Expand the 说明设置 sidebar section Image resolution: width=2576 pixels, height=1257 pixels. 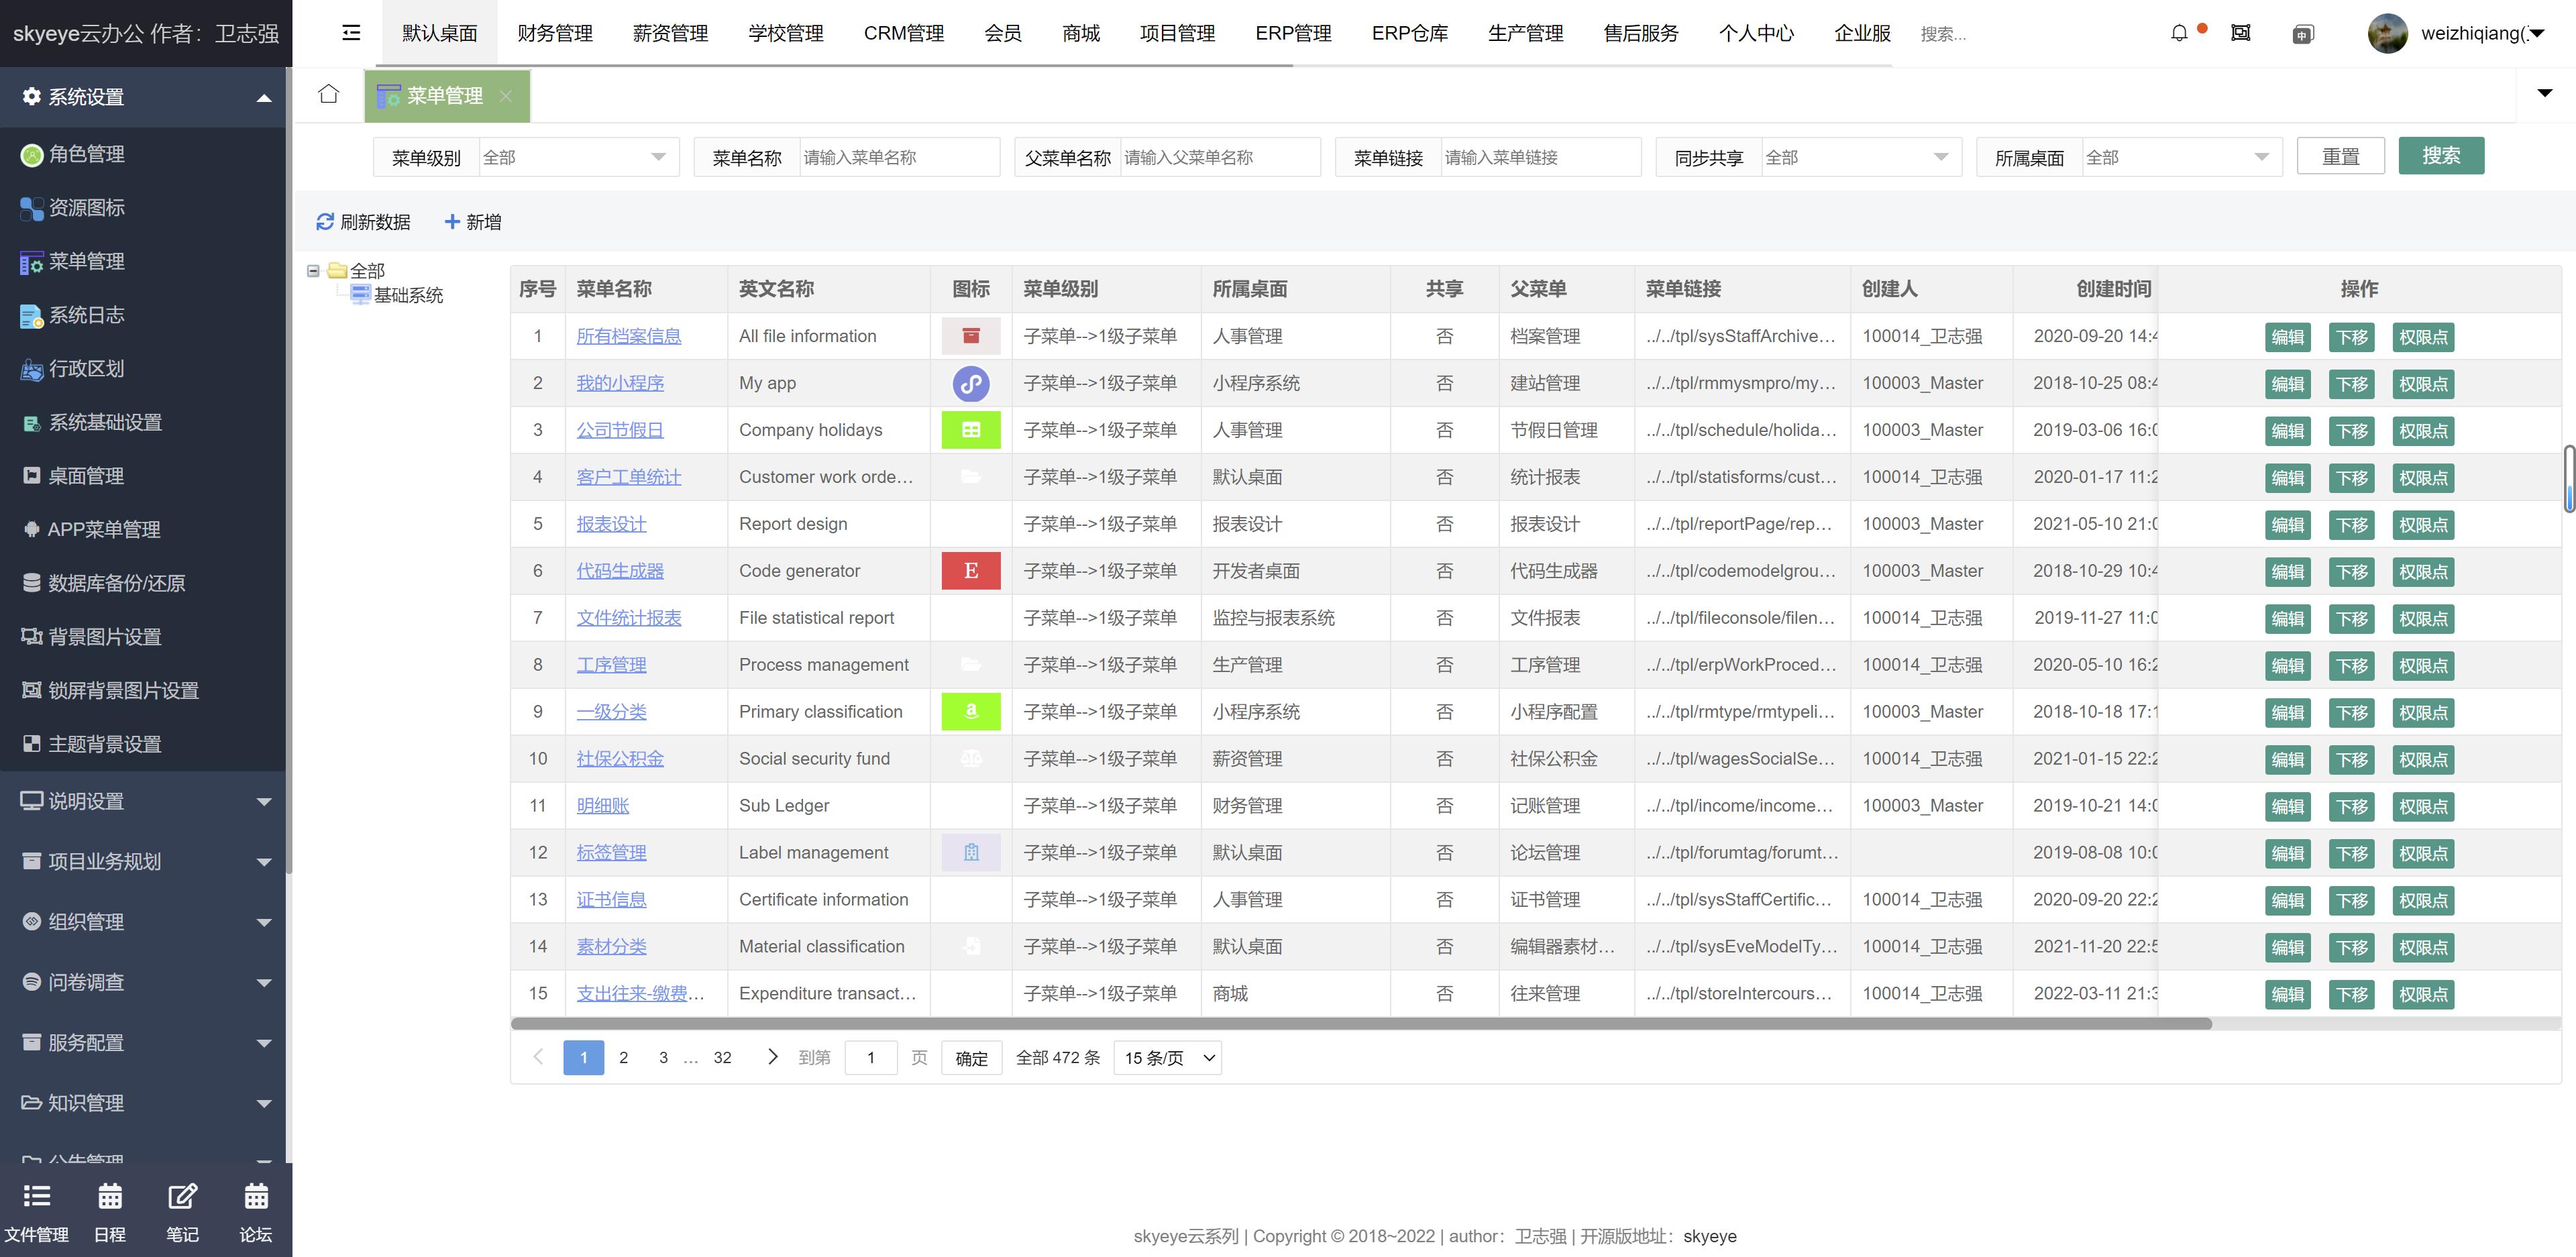(145, 801)
